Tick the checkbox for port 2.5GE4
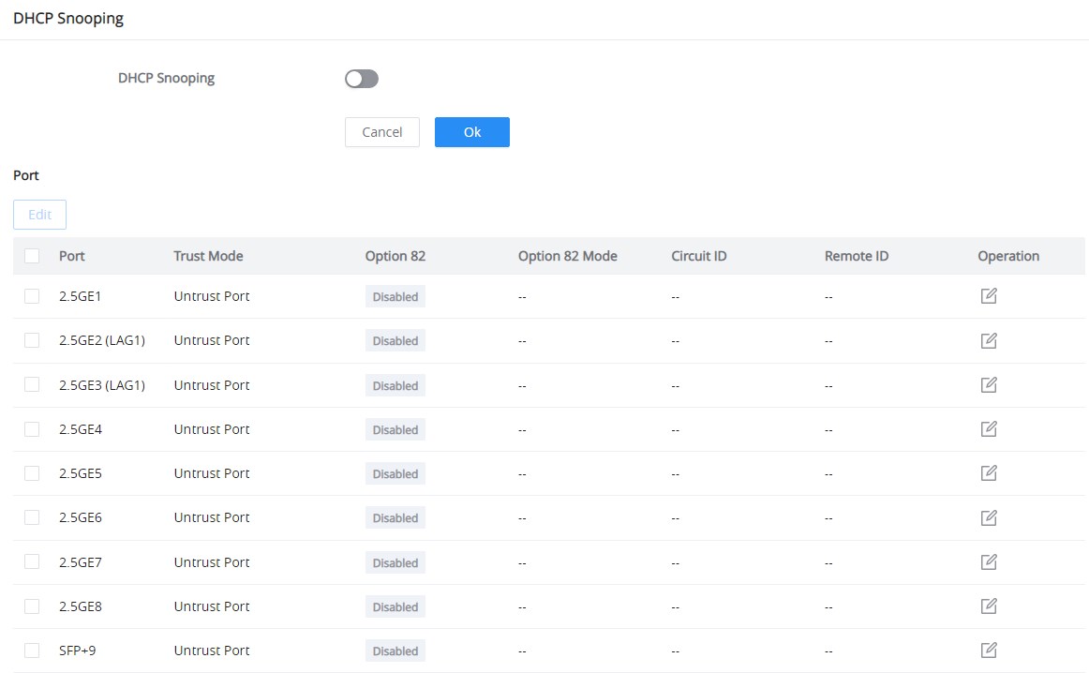 point(32,429)
